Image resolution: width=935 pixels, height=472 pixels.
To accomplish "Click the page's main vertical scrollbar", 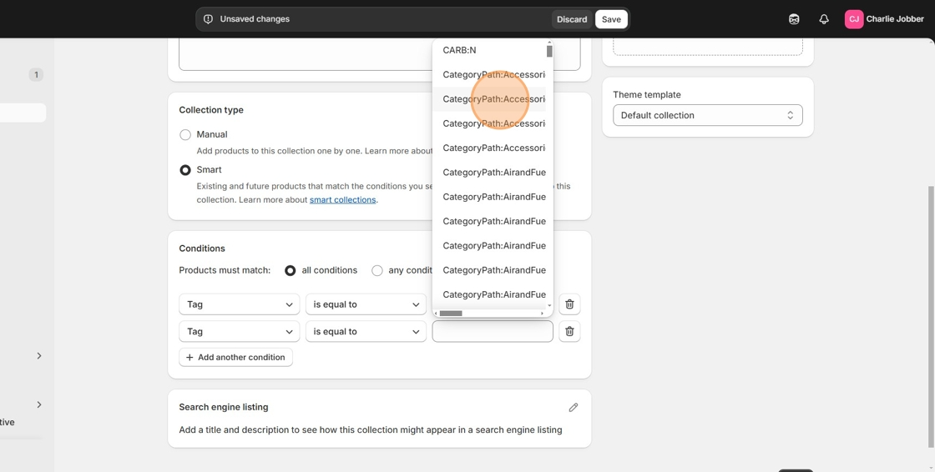I will coord(932,316).
